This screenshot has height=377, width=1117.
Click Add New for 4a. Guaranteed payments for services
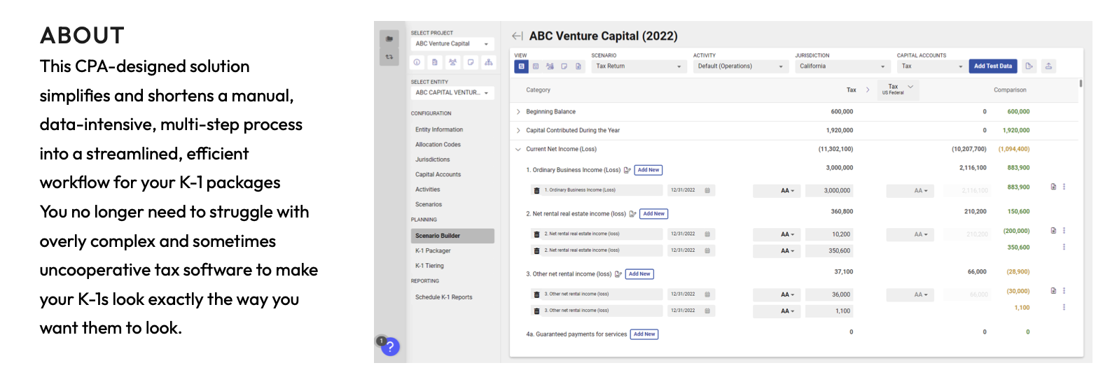pyautogui.click(x=644, y=334)
